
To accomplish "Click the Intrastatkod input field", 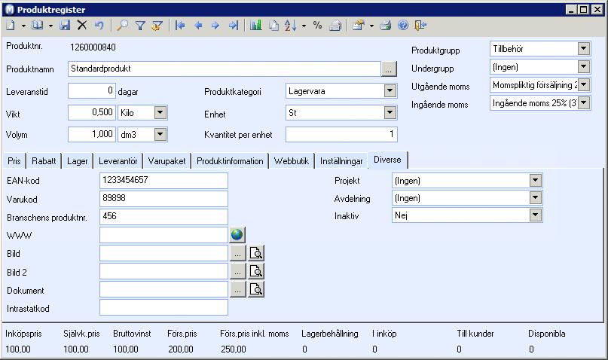I will pyautogui.click(x=163, y=308).
